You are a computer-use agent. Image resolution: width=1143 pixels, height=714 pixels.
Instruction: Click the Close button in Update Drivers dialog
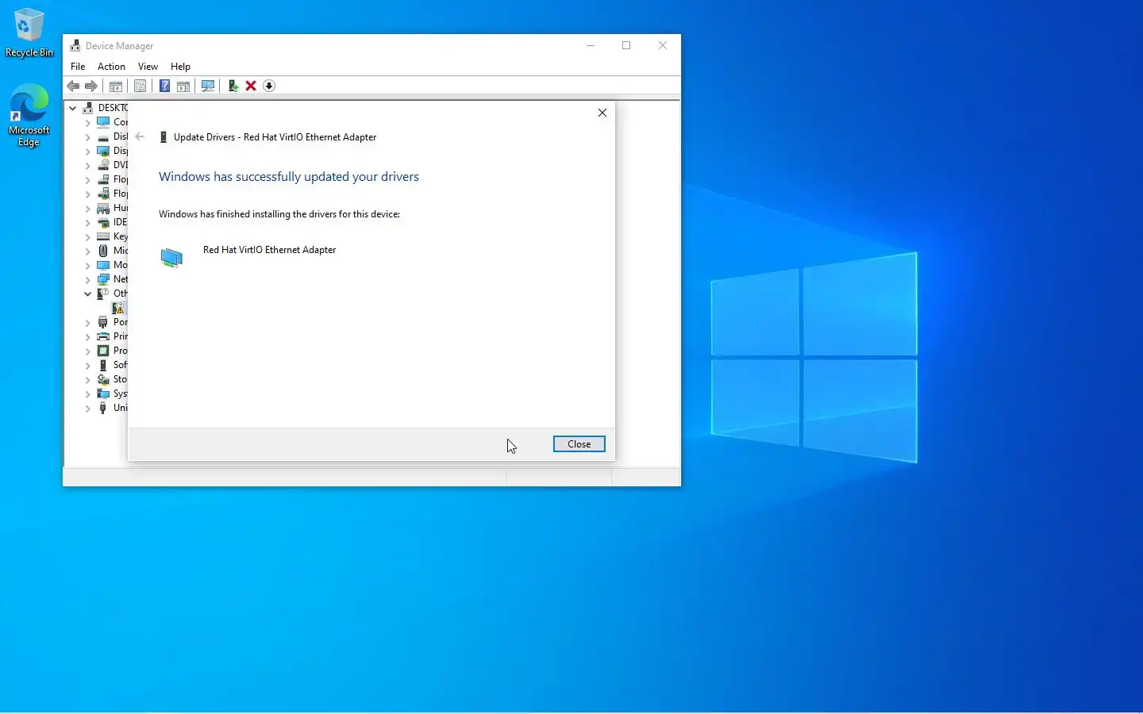[579, 444]
